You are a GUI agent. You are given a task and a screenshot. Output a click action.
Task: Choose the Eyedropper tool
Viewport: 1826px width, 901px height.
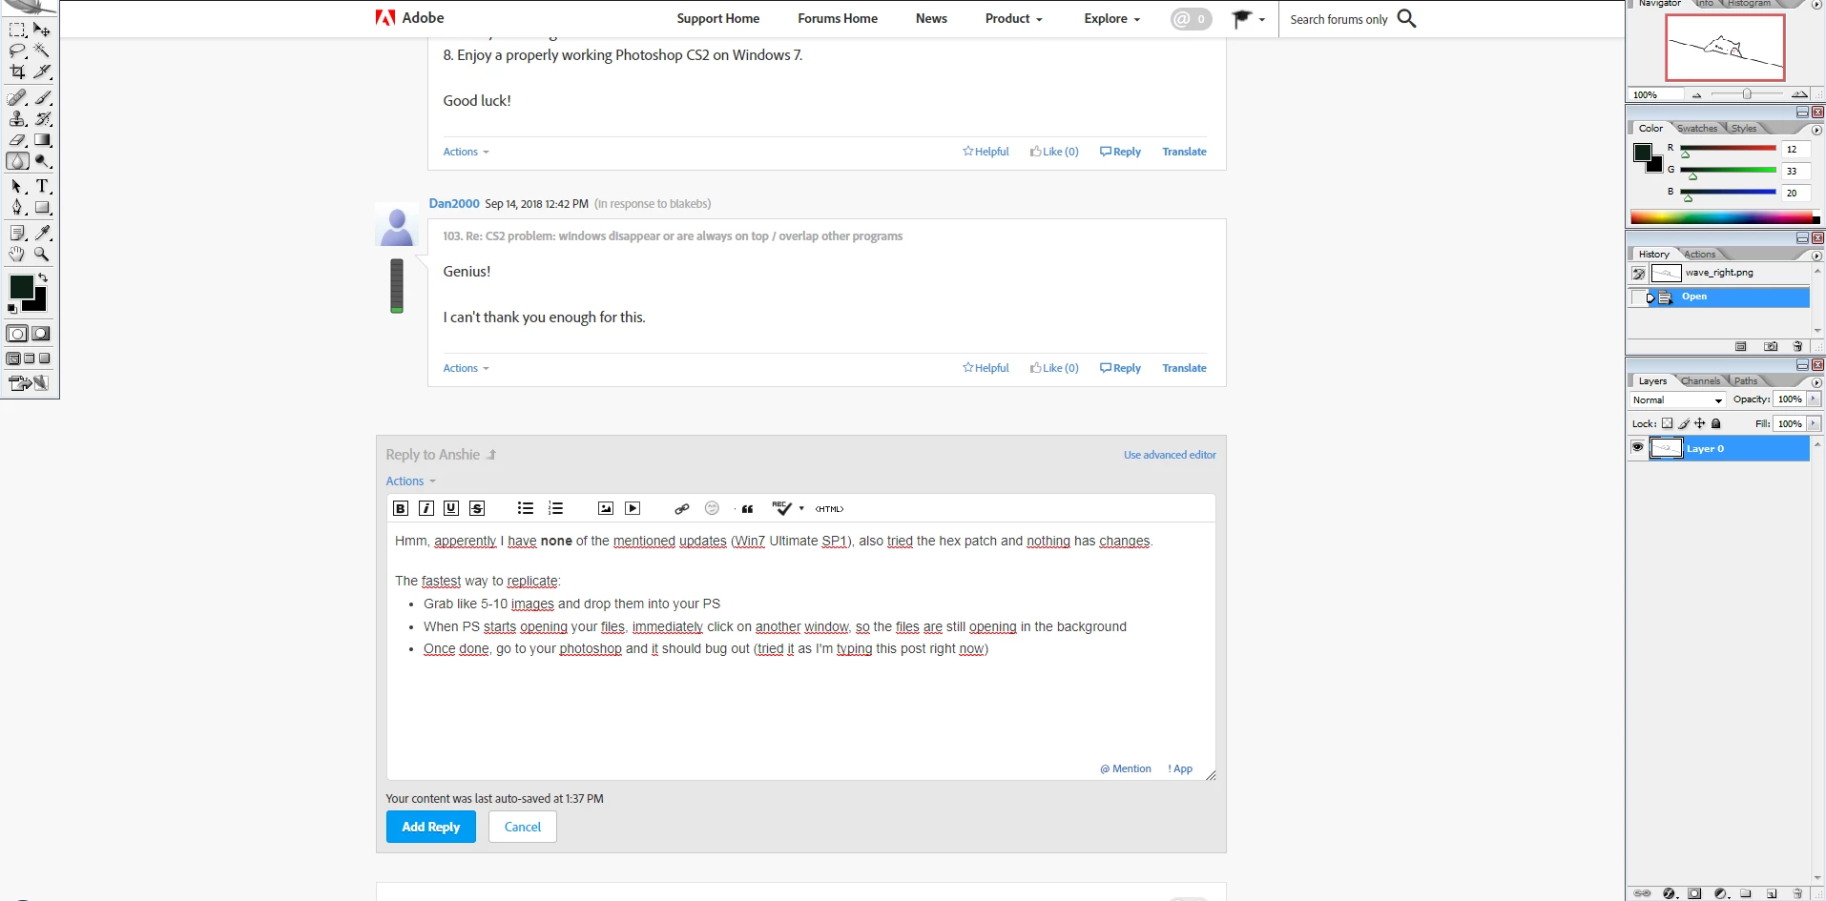[x=43, y=233]
